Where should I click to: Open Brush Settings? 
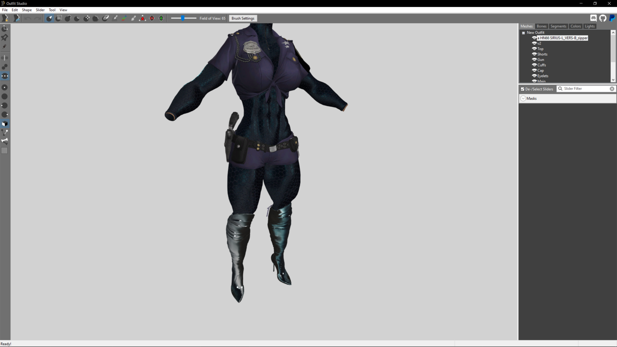coord(243,18)
